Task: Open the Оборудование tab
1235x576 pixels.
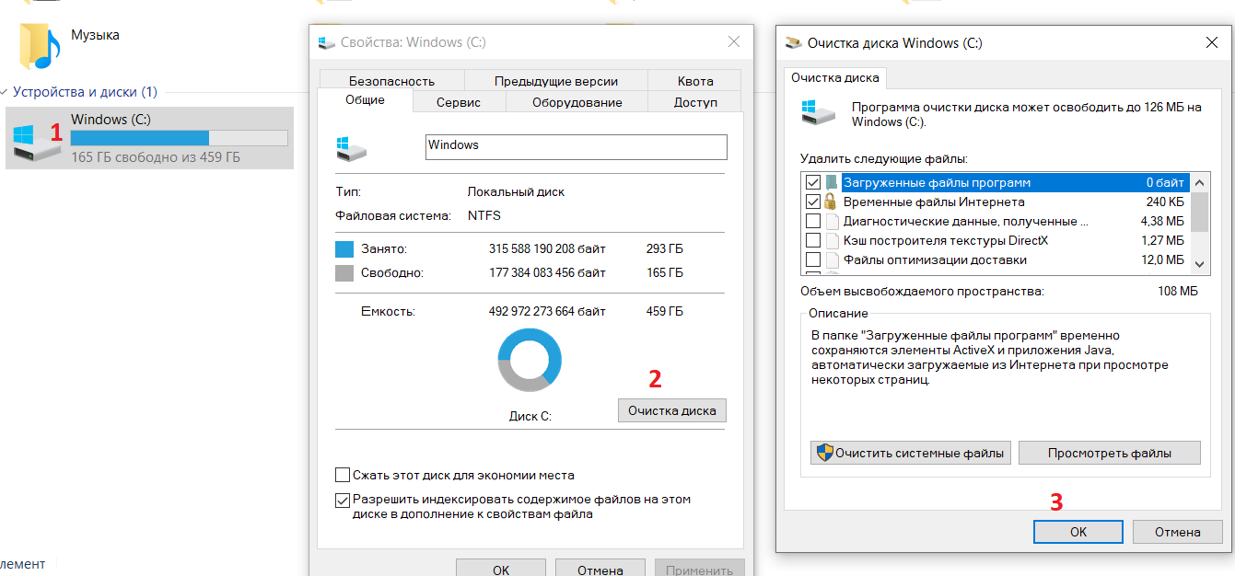Action: (x=577, y=102)
